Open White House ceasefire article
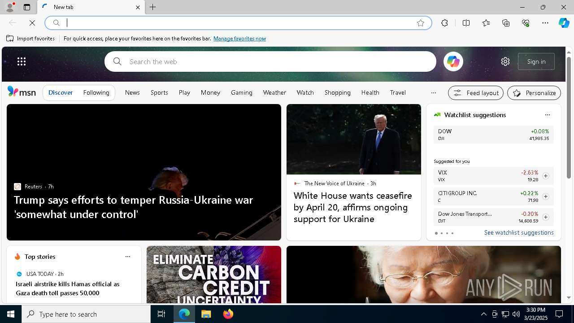 (353, 207)
